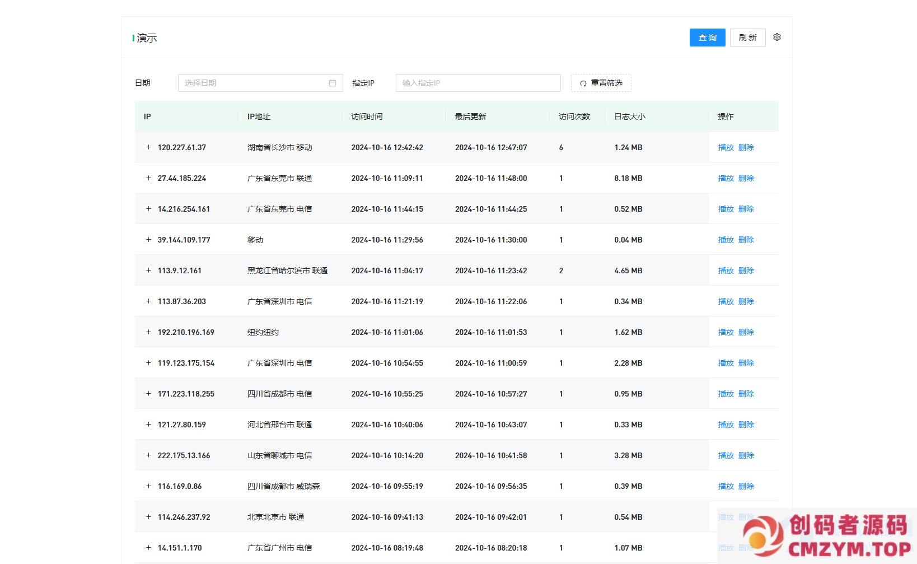Image resolution: width=917 pixels, height=564 pixels.
Task: Click the reset icon in 重置筛选
Action: 583,83
